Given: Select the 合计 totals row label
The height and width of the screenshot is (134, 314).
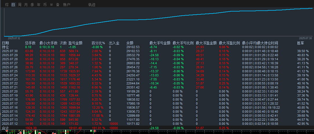Looking at the screenshot, I should (x=5, y=128).
